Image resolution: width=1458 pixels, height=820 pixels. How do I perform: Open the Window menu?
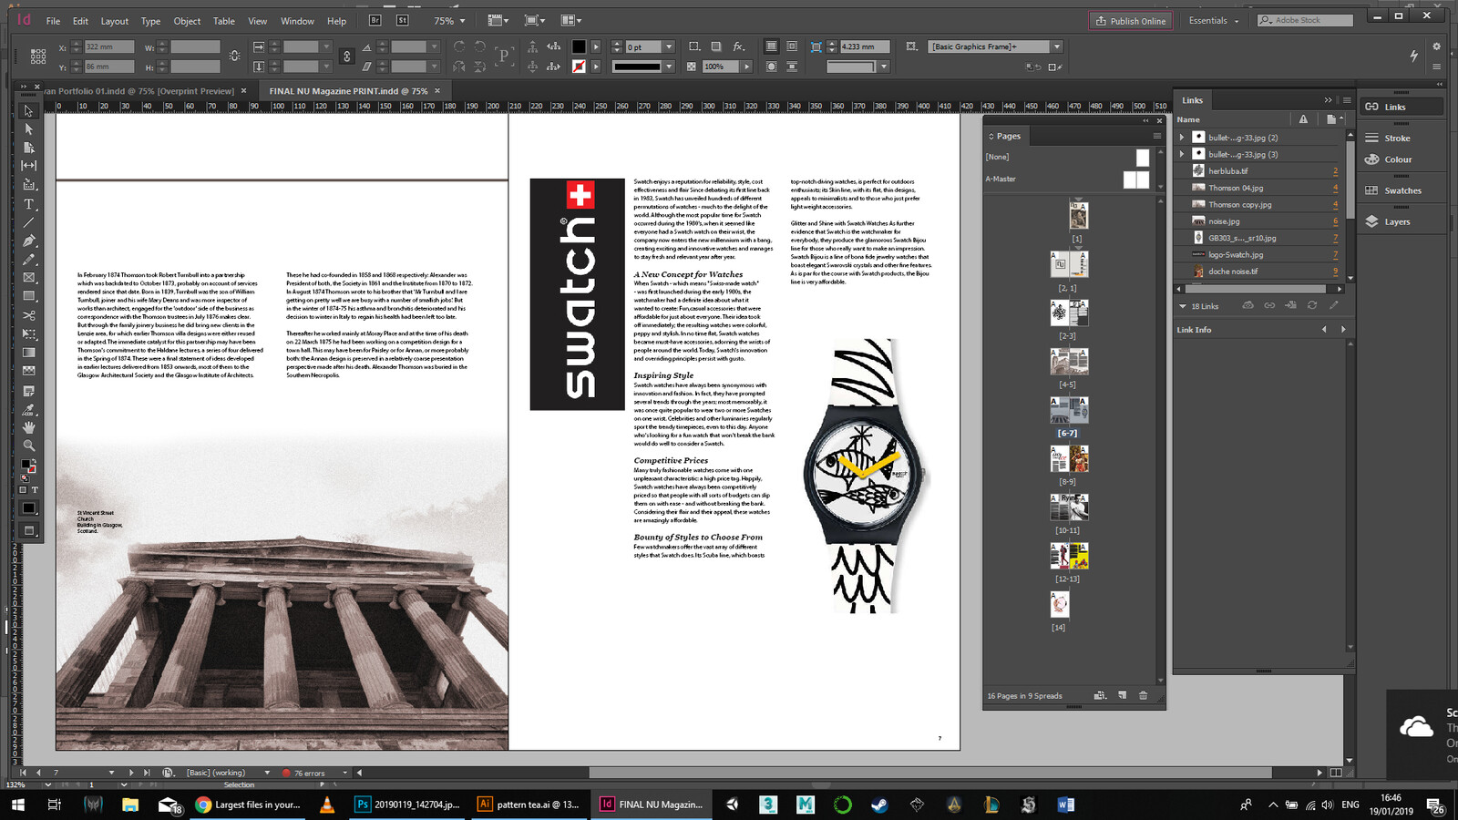coord(297,21)
